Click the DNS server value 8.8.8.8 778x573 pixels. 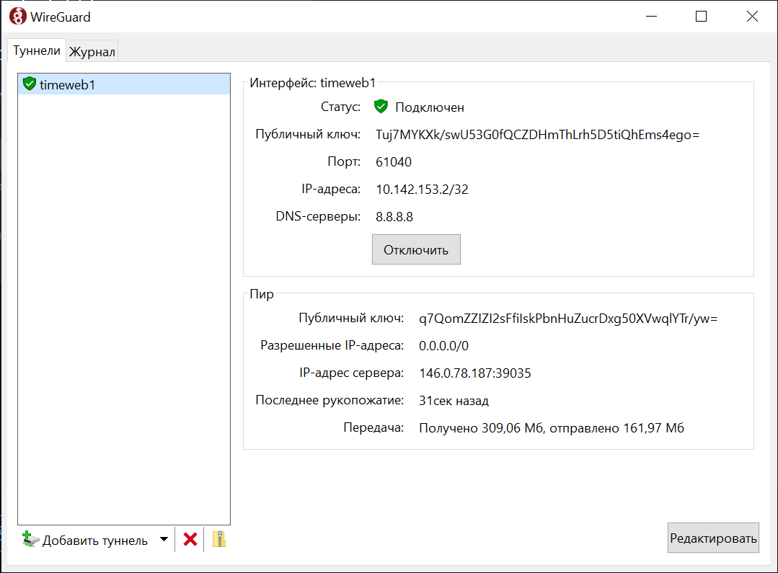(394, 217)
